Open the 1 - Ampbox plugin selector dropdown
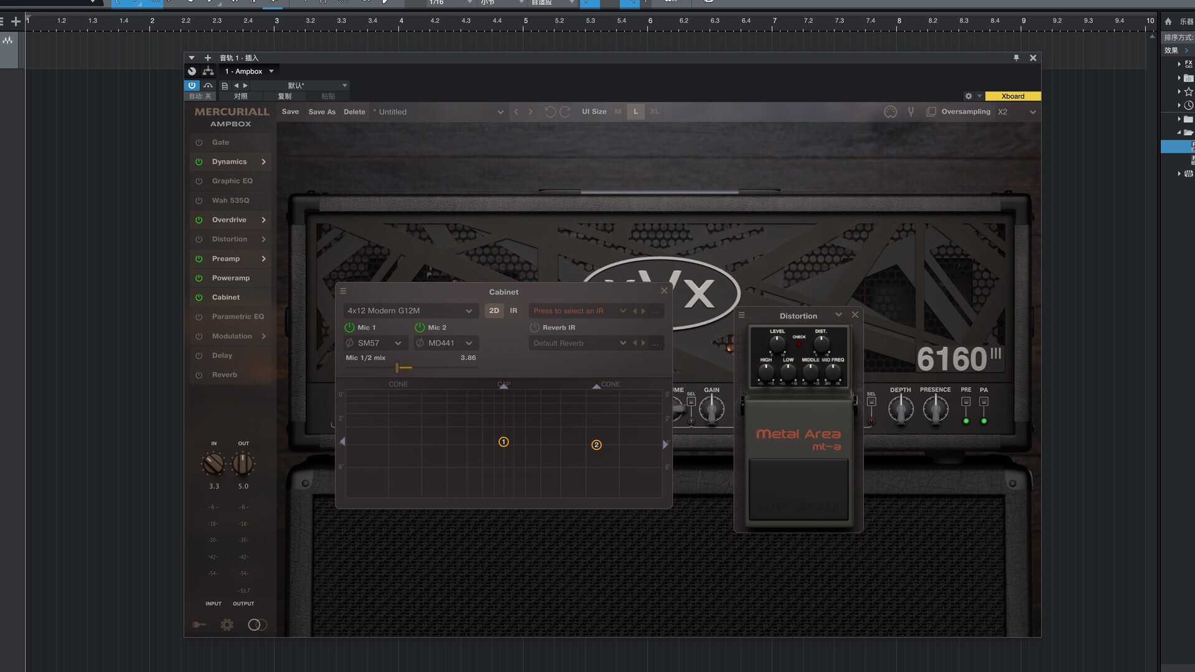This screenshot has width=1195, height=672. click(250, 72)
